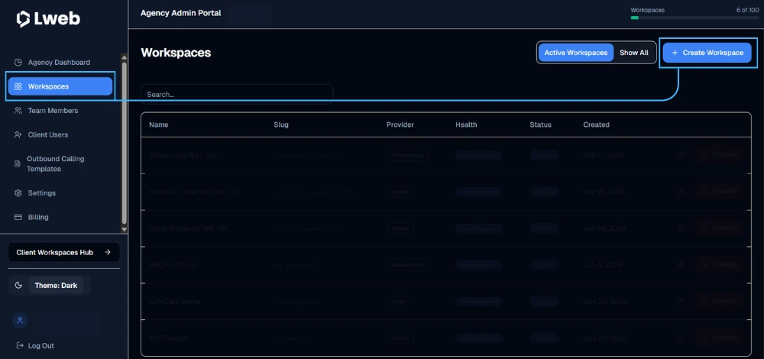Click the Health column header
Viewport: 764px width, 359px height.
(466, 125)
